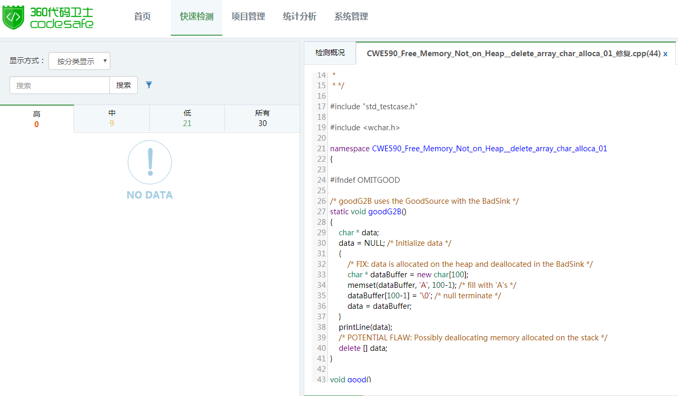This screenshot has width=678, height=396.
Task: Click the 'data = NULL;' initialization line
Action: pos(395,243)
